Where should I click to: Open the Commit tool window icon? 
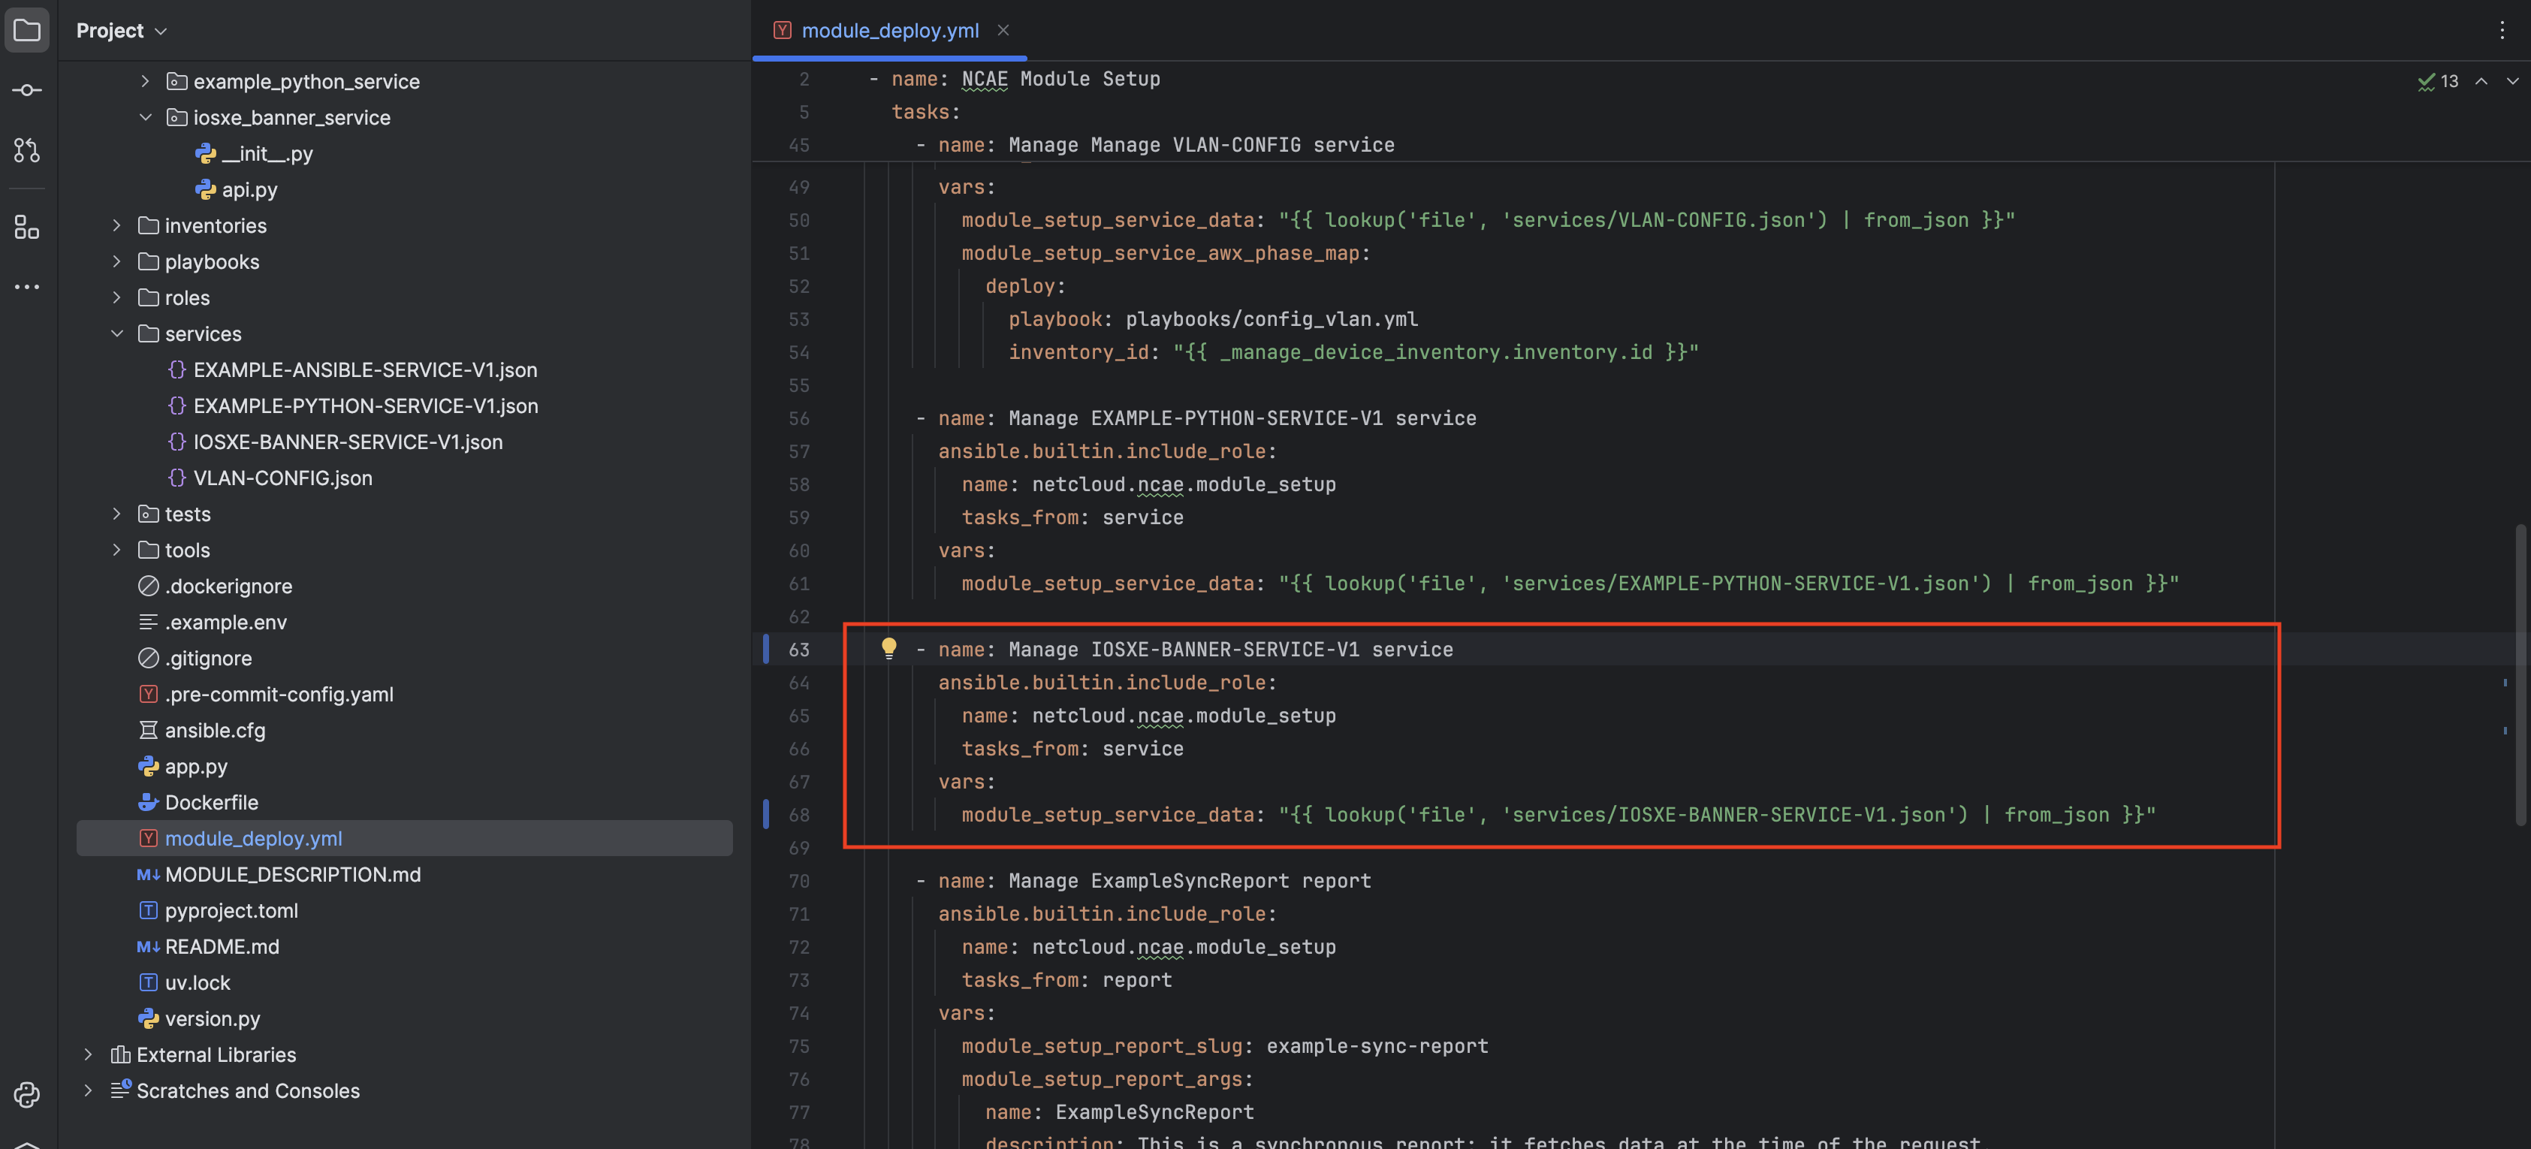(28, 90)
